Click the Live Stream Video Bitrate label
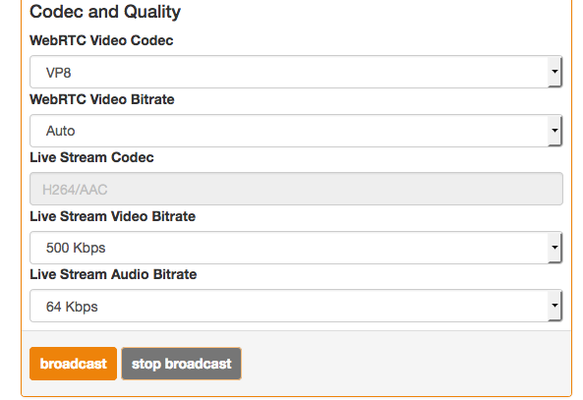 [x=113, y=216]
